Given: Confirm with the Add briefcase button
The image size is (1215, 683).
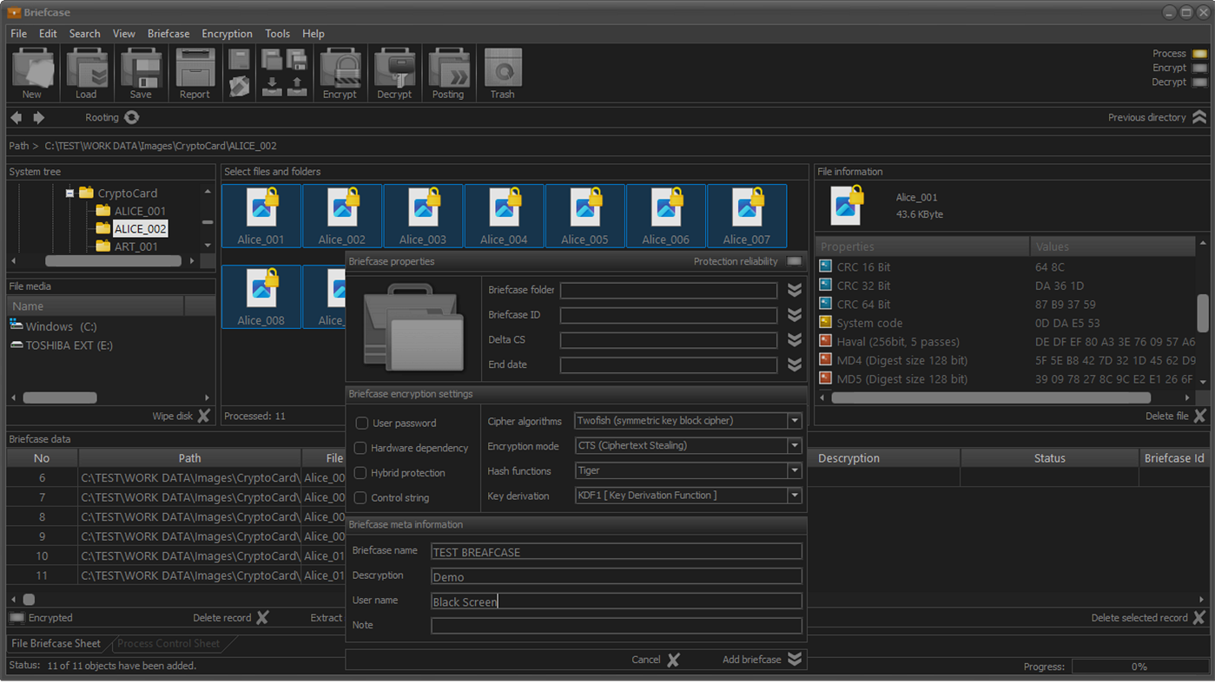Looking at the screenshot, I should point(755,659).
